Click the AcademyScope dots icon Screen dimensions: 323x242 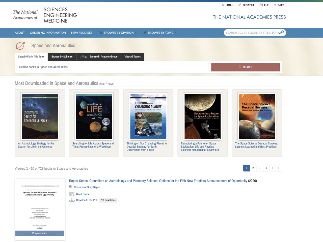(83, 57)
